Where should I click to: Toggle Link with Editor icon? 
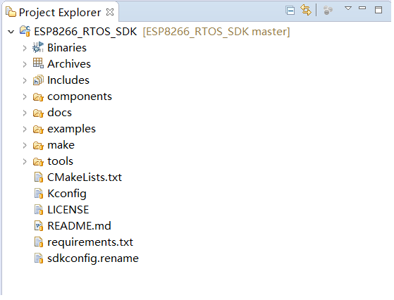click(306, 11)
